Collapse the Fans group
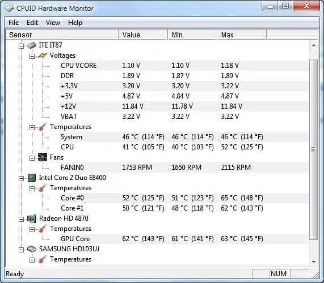This screenshot has height=283, width=324. click(32, 158)
